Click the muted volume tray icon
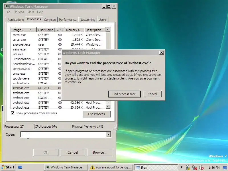 point(201,168)
